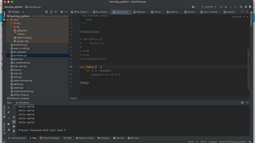Open TODO tool window
Image resolution: width=255 pixels, height=143 pixels.
(67, 138)
